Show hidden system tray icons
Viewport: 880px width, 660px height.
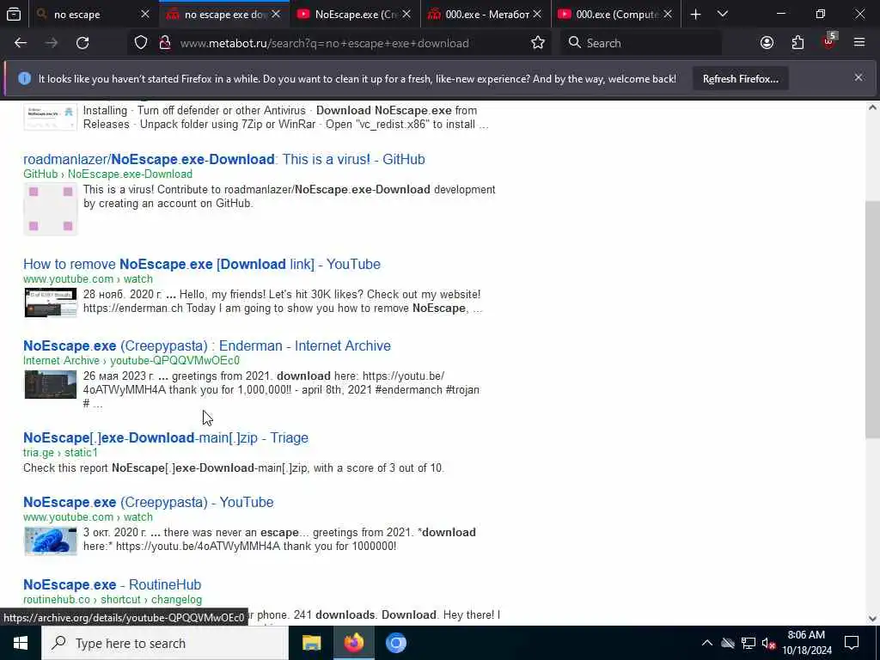point(707,643)
